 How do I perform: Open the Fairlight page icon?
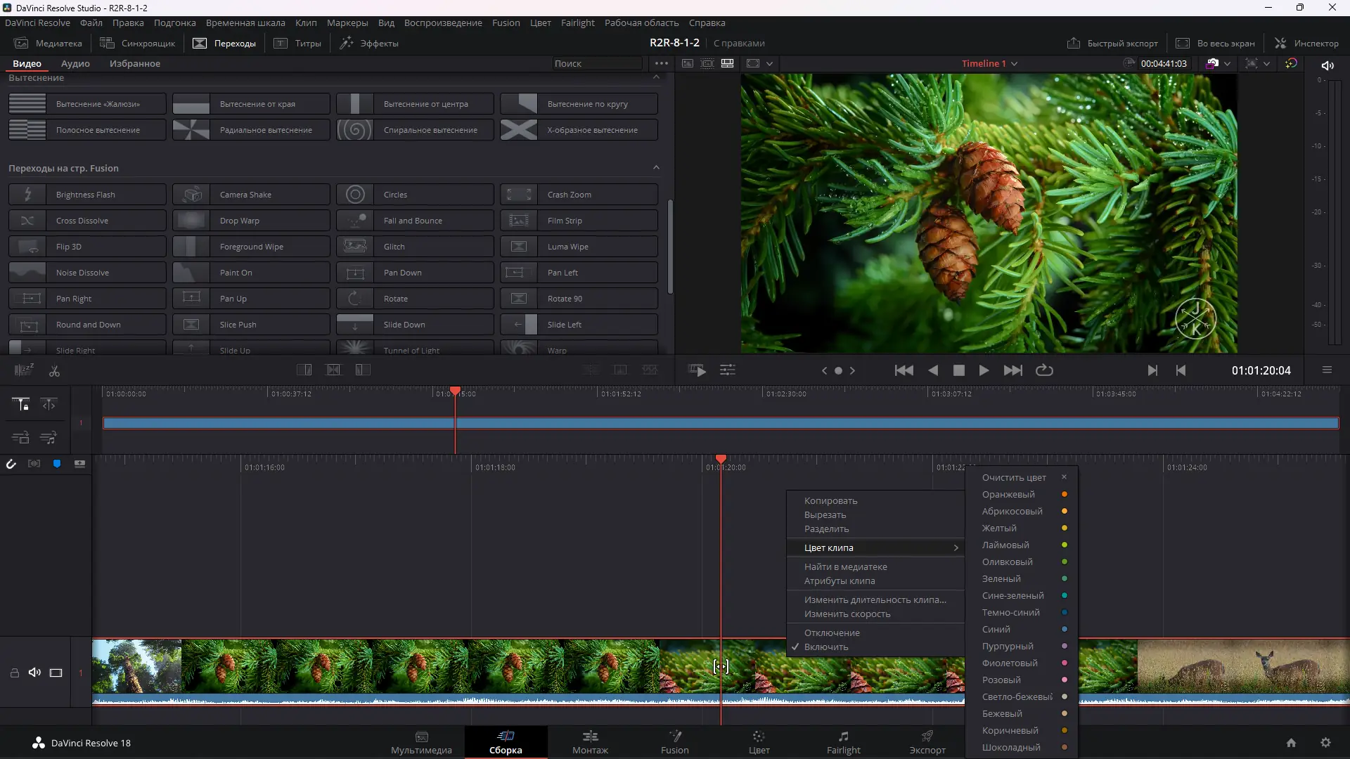coord(843,741)
